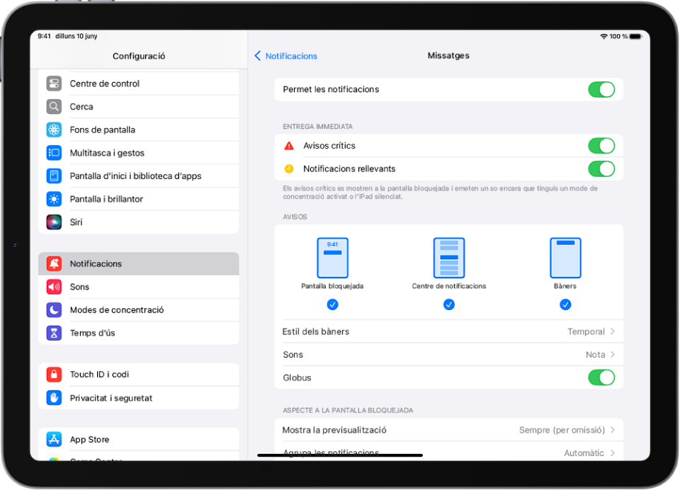Screen dimensions: 680x490
Task: Open Estil dels bàners Temporal option
Action: [449, 331]
